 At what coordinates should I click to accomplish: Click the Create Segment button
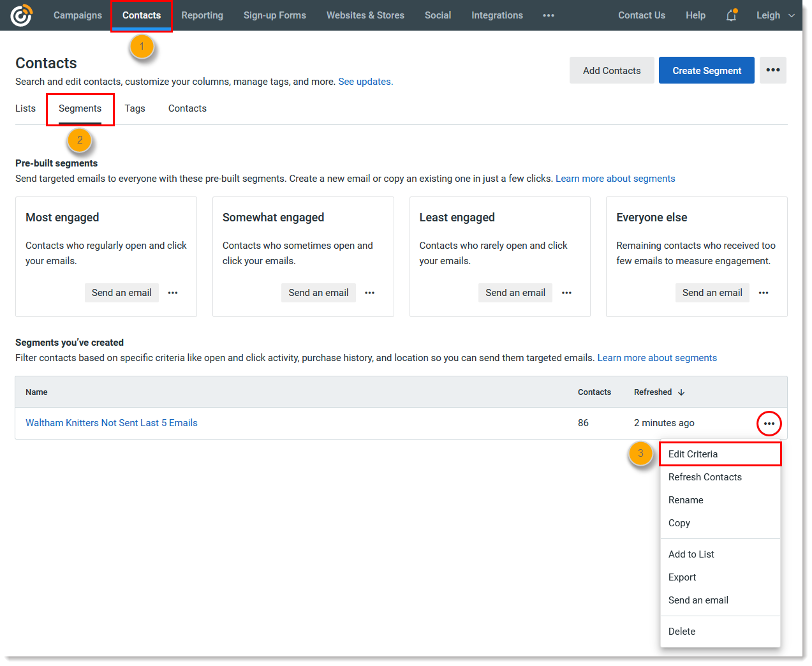click(706, 70)
